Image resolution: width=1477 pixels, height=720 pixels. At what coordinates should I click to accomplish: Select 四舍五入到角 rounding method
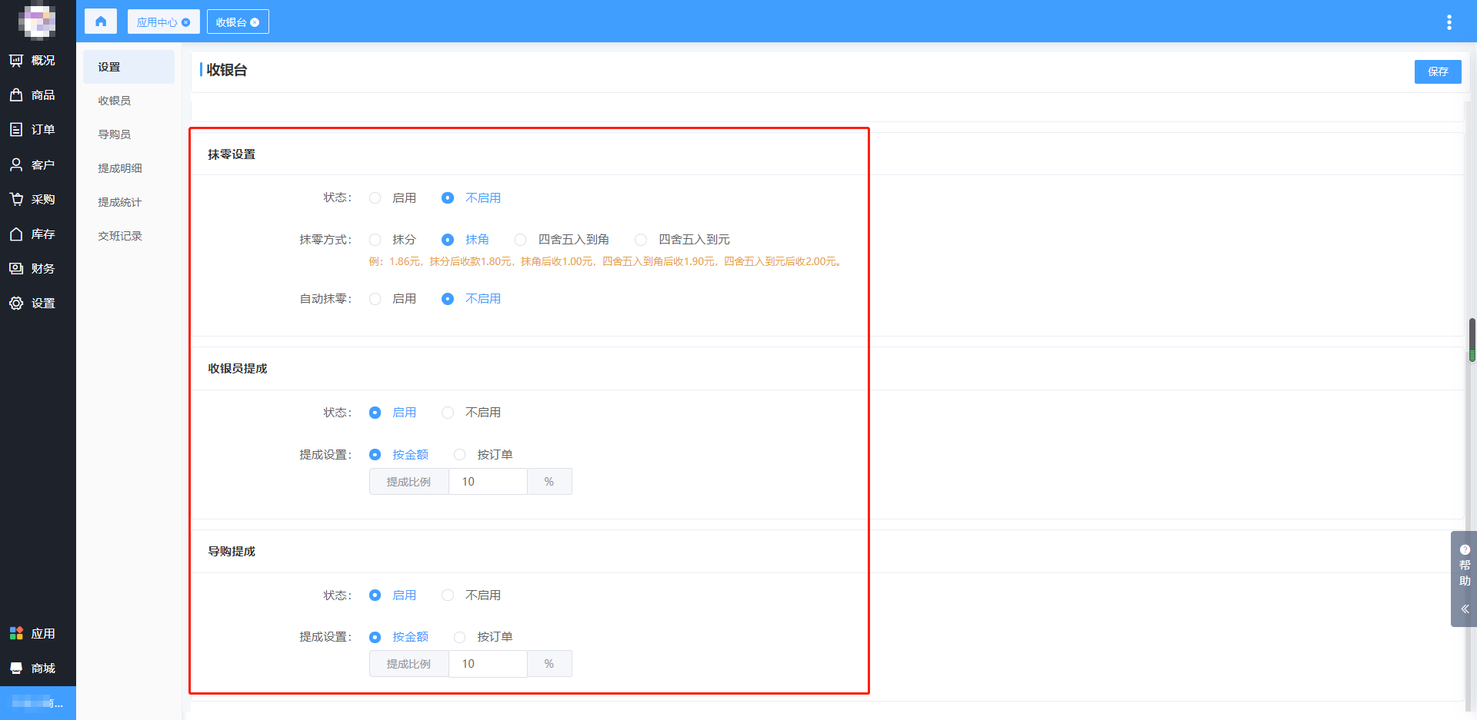click(x=521, y=240)
